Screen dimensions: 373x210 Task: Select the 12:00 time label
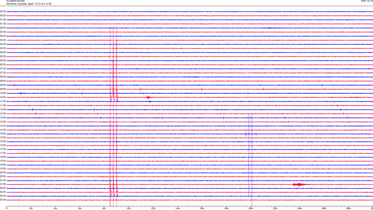coord(3,110)
